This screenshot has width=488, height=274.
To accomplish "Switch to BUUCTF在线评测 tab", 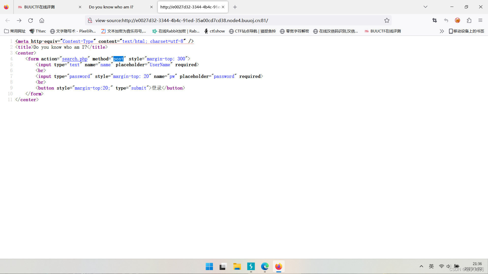I will [x=46, y=7].
